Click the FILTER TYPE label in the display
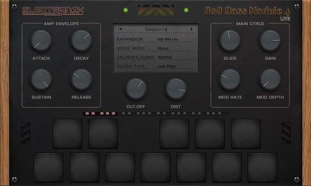 tap(131, 66)
